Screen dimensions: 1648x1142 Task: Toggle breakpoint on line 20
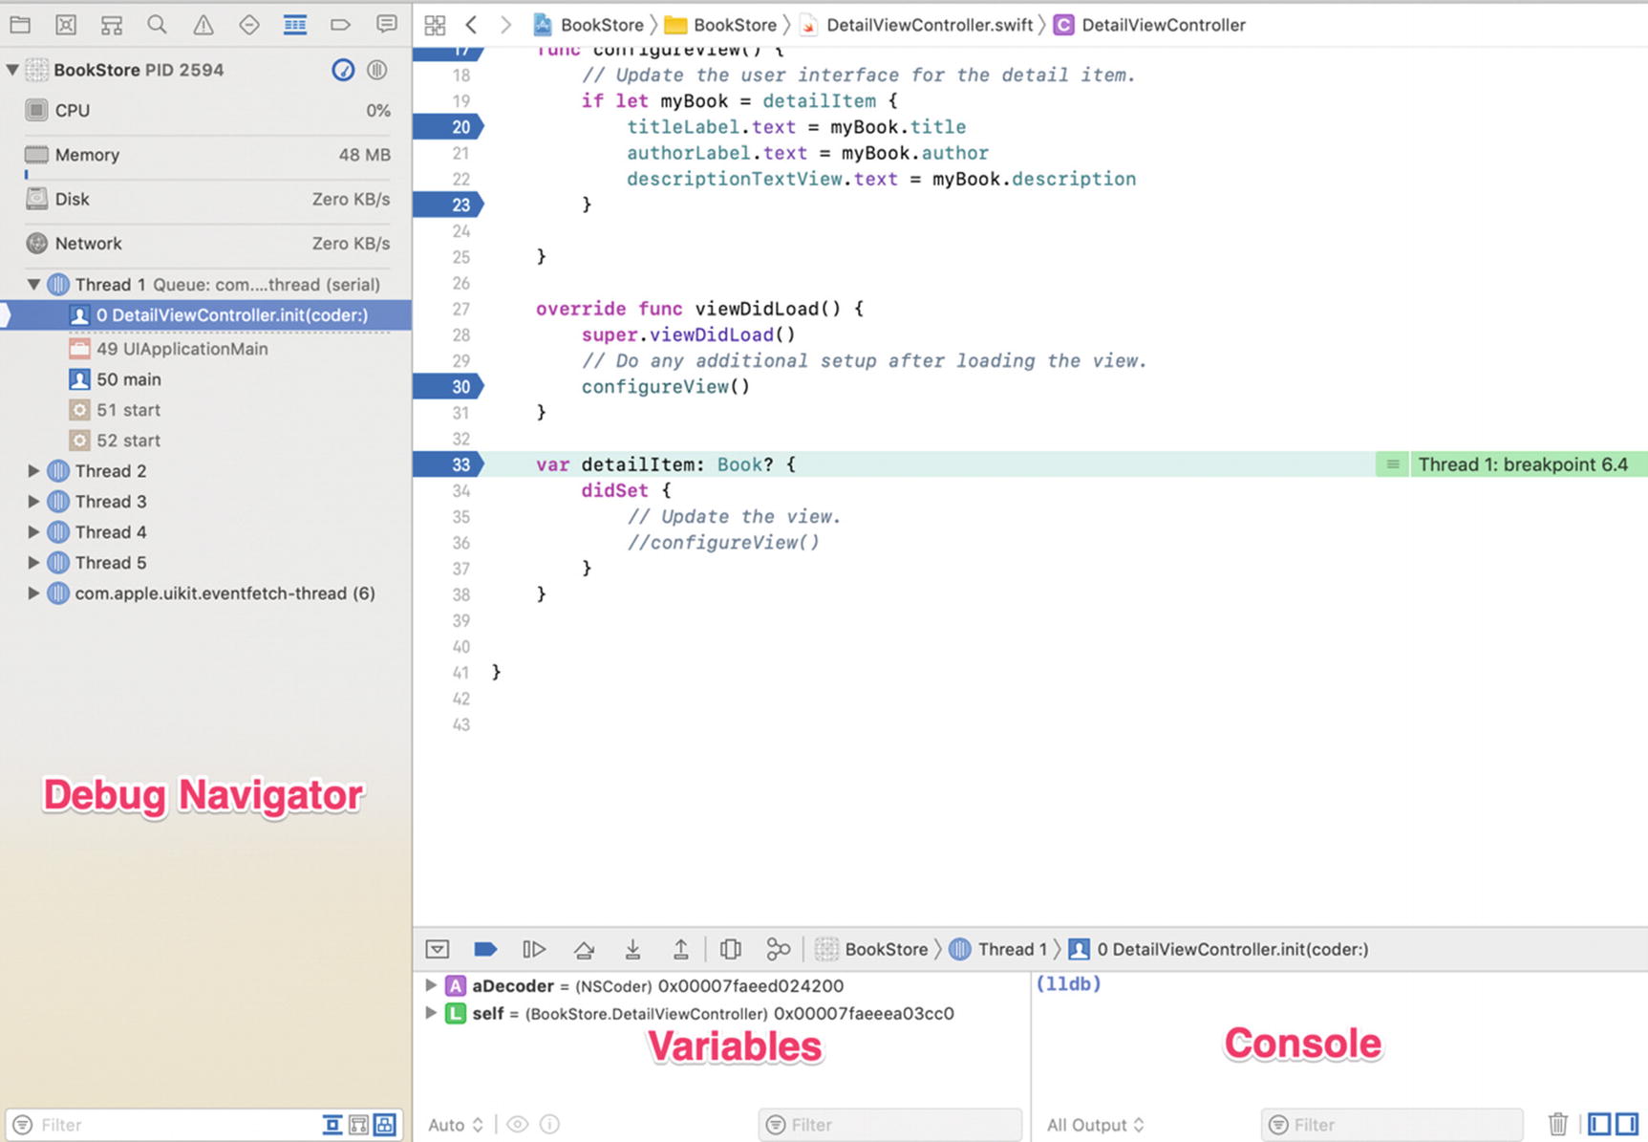(449, 127)
